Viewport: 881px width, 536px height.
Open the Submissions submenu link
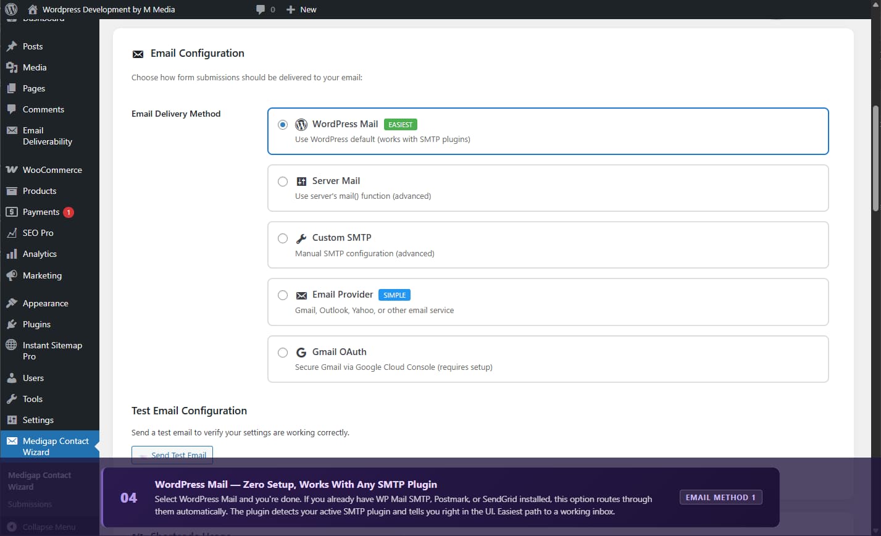click(x=30, y=504)
